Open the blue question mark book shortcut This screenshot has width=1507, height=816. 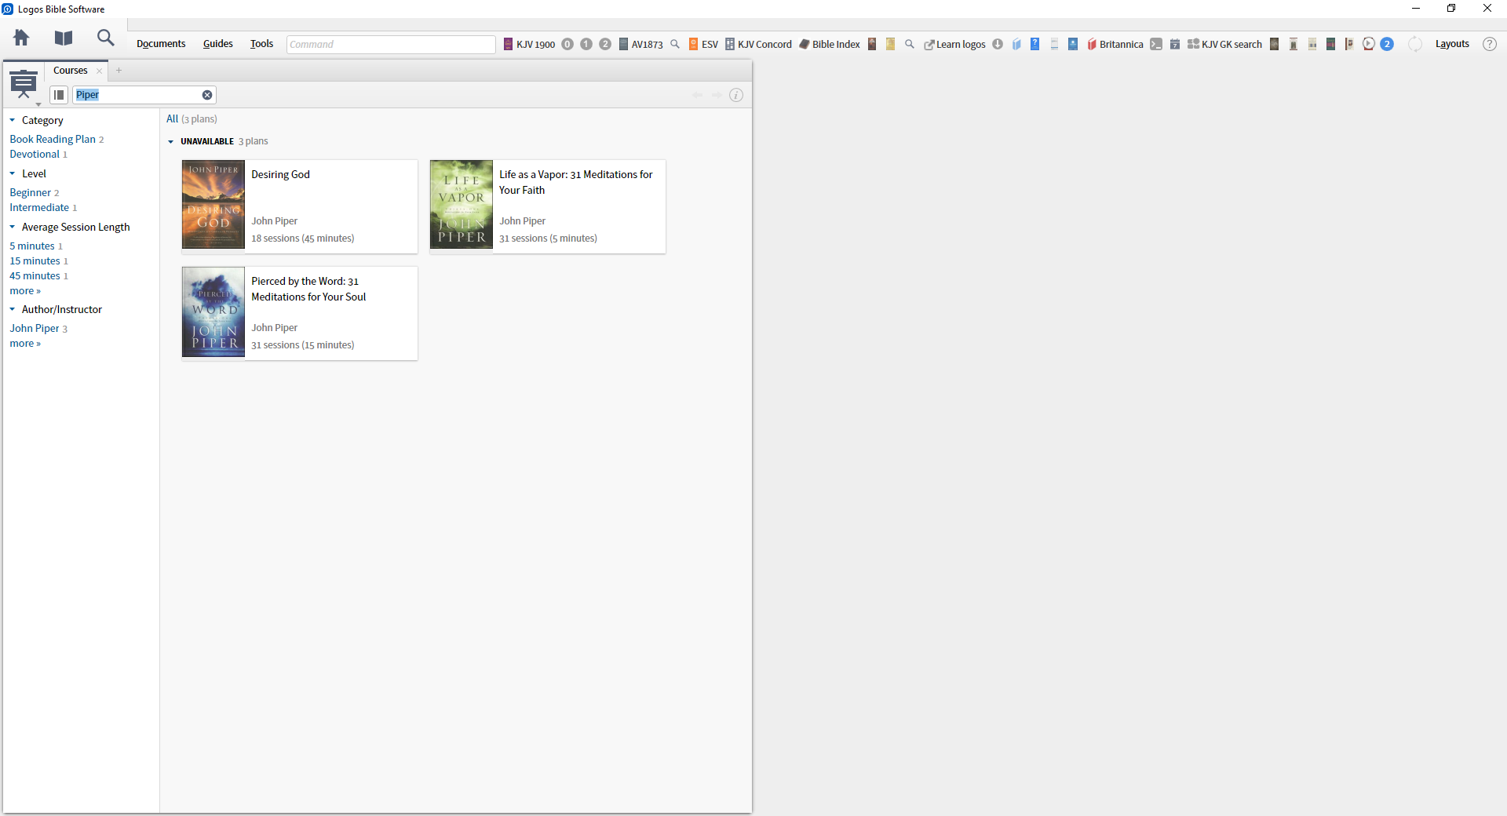[1035, 44]
